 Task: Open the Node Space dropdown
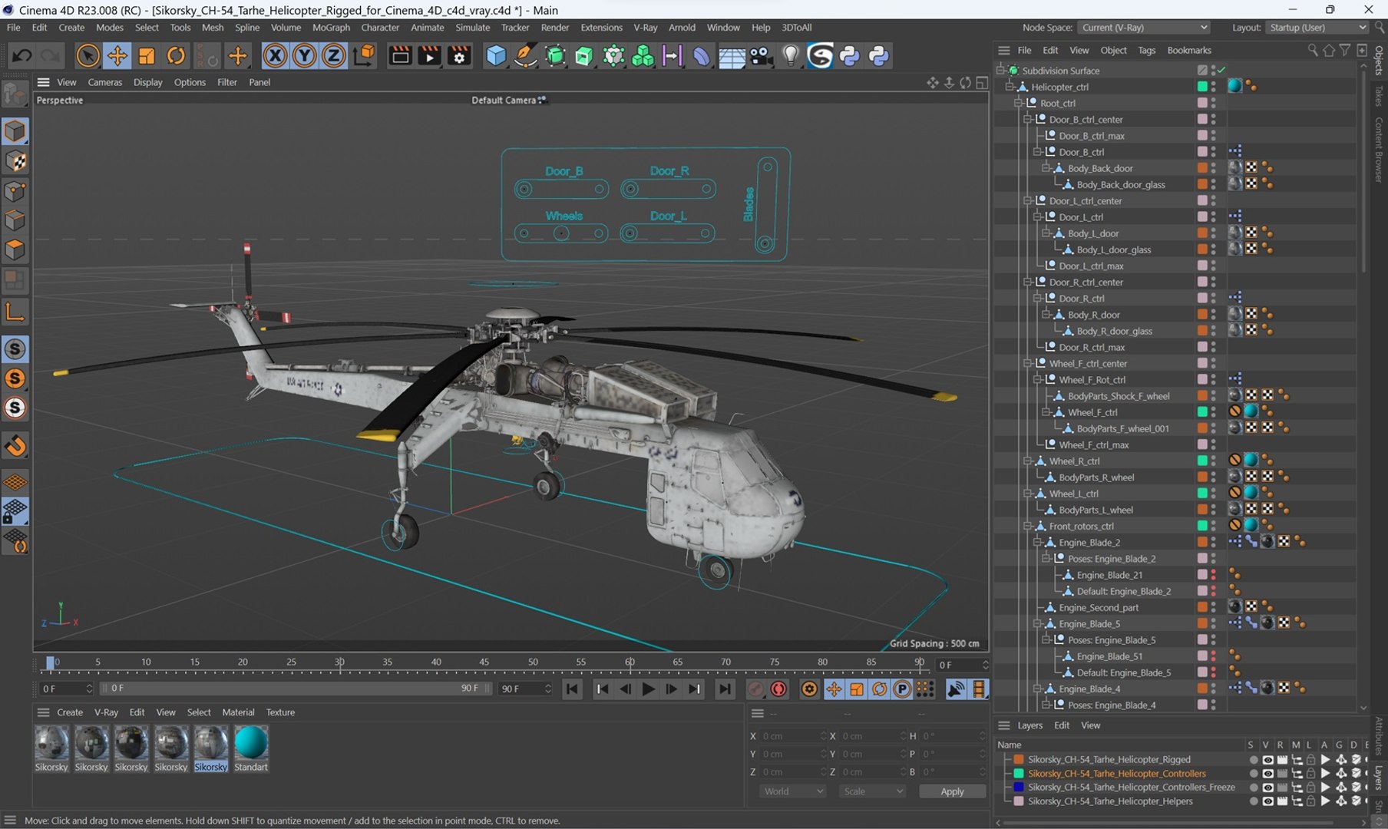(x=1144, y=28)
